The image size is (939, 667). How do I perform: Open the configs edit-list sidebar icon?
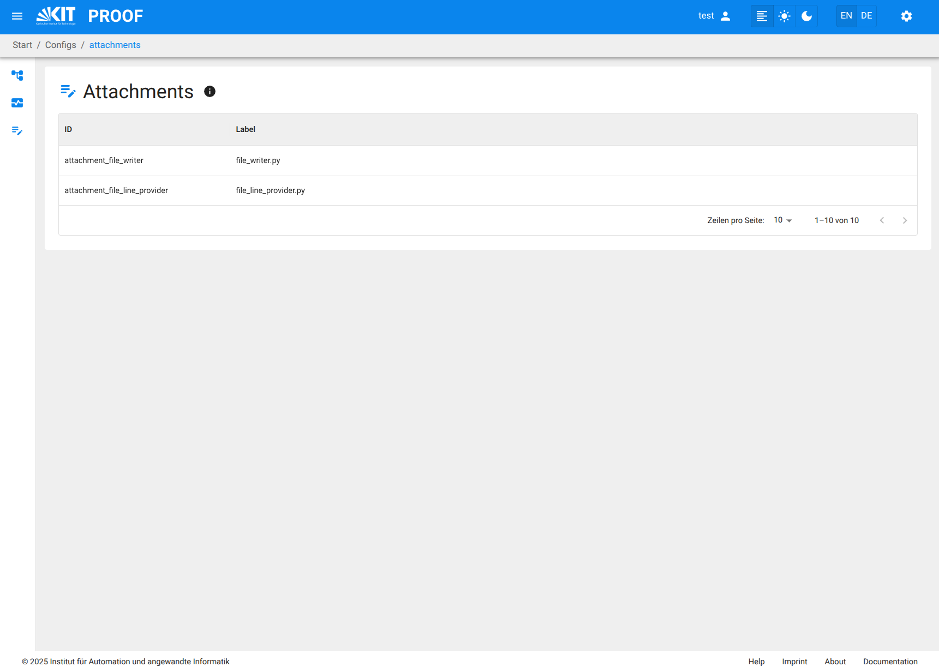17,131
